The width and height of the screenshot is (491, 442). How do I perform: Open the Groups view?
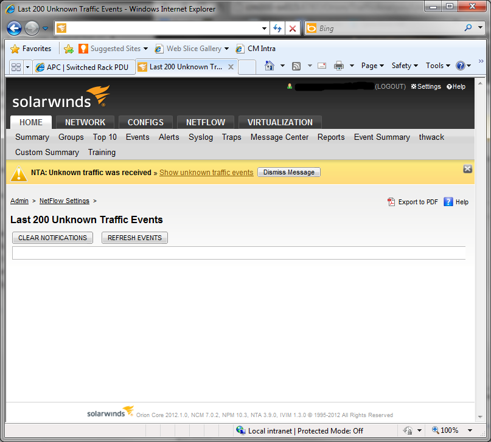point(71,137)
